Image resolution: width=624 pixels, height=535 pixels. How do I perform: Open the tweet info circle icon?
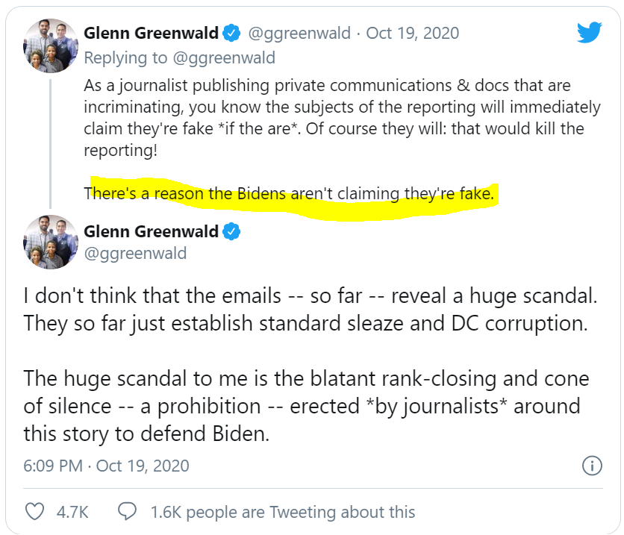point(591,466)
